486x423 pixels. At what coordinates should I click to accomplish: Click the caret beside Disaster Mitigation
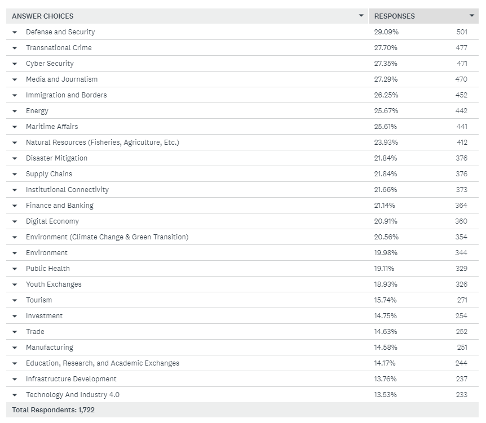(15, 158)
